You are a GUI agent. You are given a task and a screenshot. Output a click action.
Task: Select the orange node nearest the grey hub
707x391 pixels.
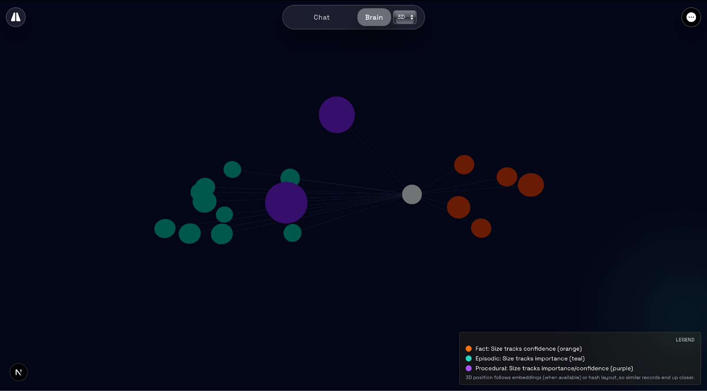tap(458, 207)
